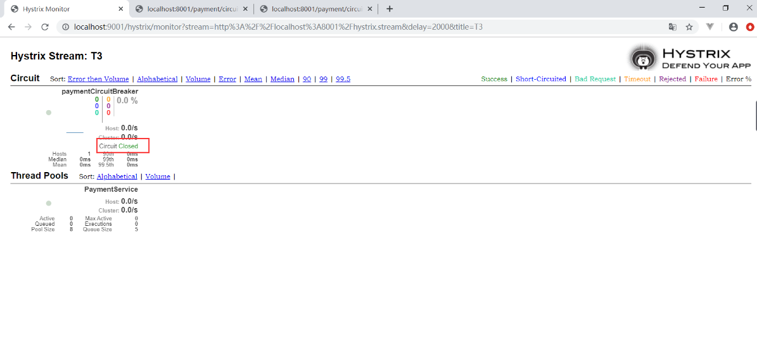This screenshot has width=757, height=360.
Task: Sort circuits by Mean
Action: [253, 79]
